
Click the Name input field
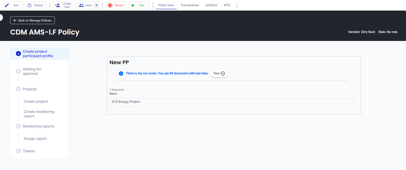[x=232, y=102]
